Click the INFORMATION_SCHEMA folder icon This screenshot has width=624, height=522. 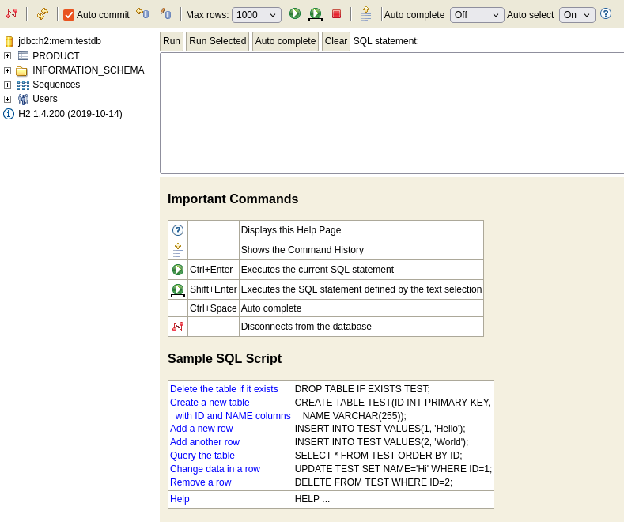click(x=21, y=71)
